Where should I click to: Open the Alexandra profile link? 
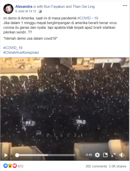click(x=24, y=7)
